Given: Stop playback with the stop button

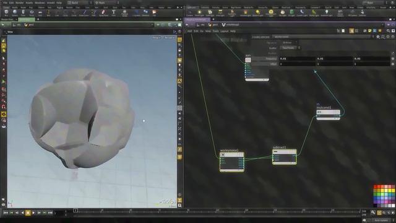Looking at the screenshot, I should 28,213.
